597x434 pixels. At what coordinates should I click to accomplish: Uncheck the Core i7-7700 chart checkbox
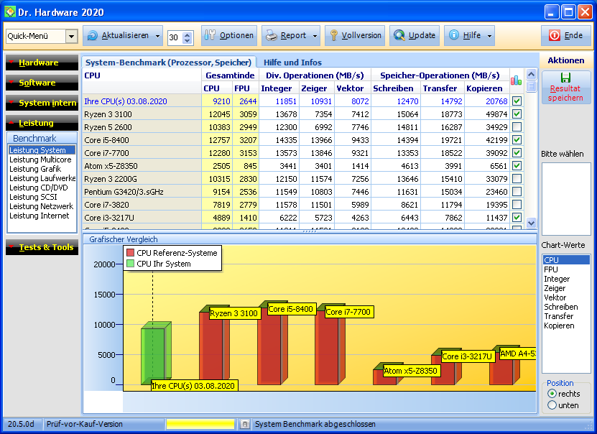pyautogui.click(x=517, y=152)
